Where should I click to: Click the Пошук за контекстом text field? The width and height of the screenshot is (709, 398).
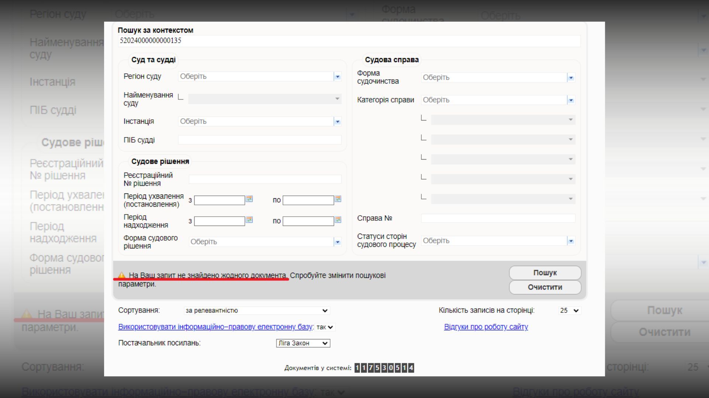pyautogui.click(x=349, y=41)
